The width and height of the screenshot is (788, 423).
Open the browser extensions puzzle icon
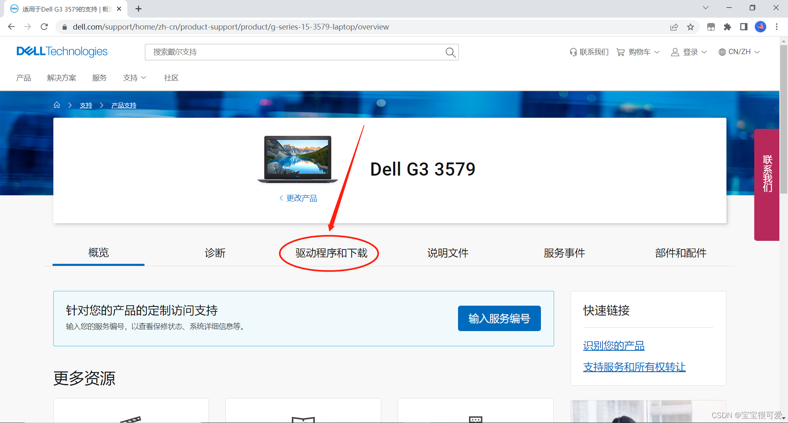tap(728, 27)
